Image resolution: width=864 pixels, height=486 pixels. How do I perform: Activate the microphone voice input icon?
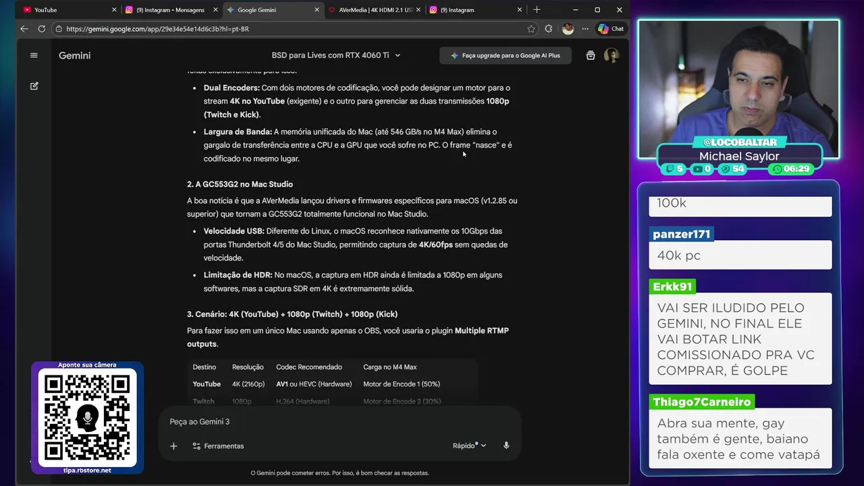tap(506, 446)
